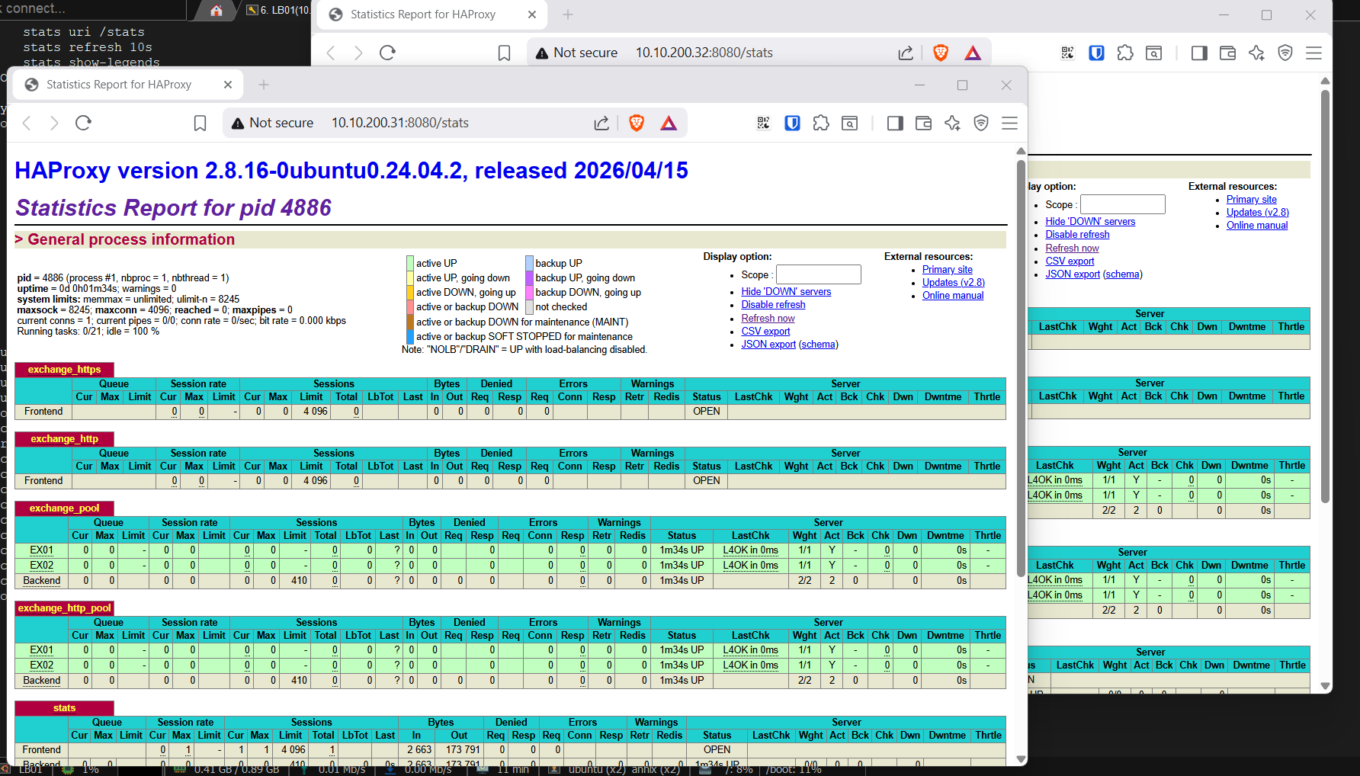Open EX02 server link under exchange_http_pool
The width and height of the screenshot is (1360, 776).
pyautogui.click(x=42, y=665)
